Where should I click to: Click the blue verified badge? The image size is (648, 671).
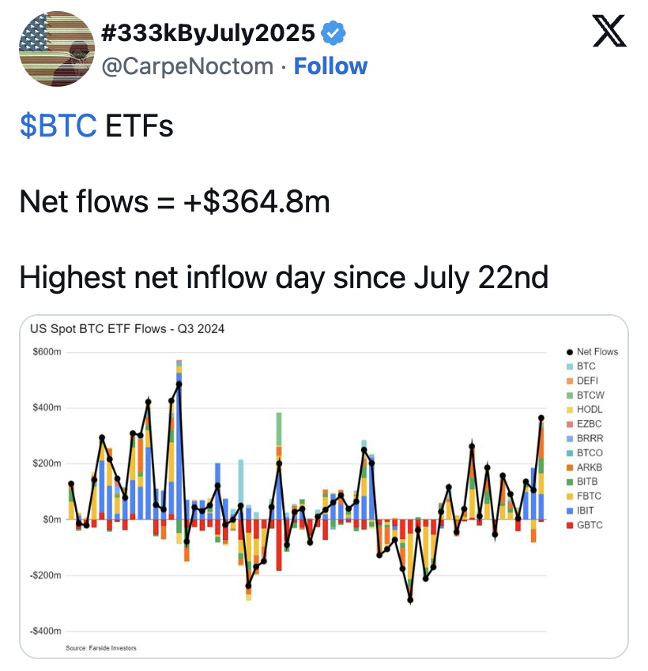coord(333,32)
